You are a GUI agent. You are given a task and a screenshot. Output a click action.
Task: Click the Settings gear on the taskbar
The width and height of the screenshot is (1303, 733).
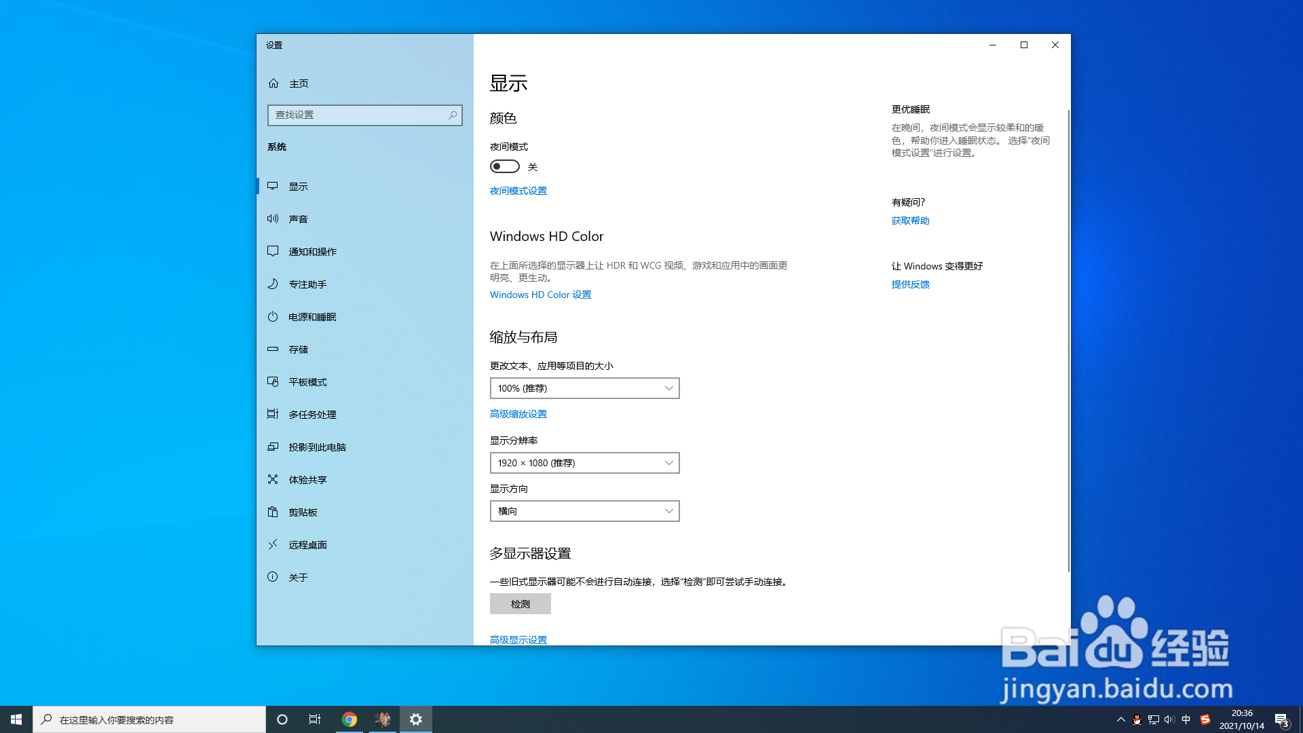(x=416, y=719)
